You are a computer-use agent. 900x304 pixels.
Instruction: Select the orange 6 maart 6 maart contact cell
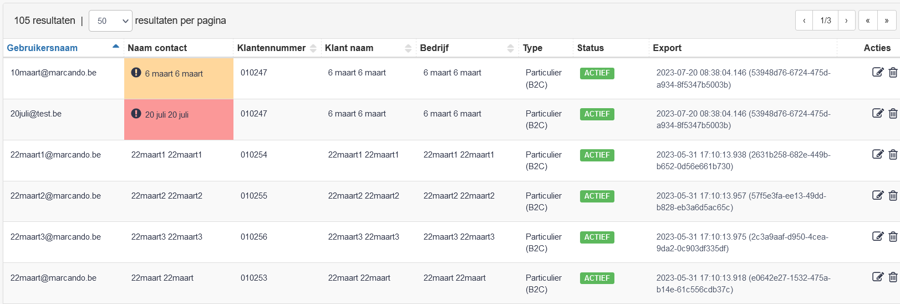[179, 79]
